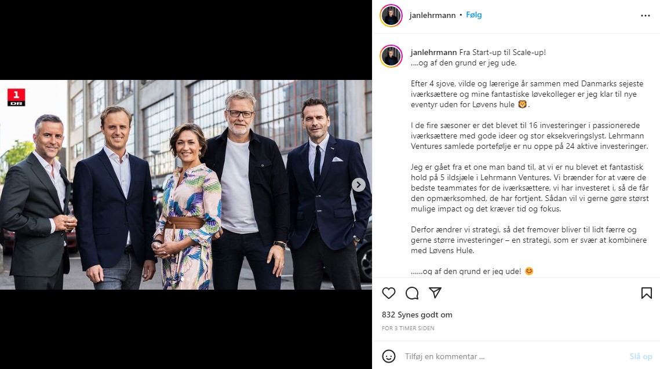The image size is (660, 369).
Task: View who liked via 832 Synes godt om
Action: pos(417,315)
